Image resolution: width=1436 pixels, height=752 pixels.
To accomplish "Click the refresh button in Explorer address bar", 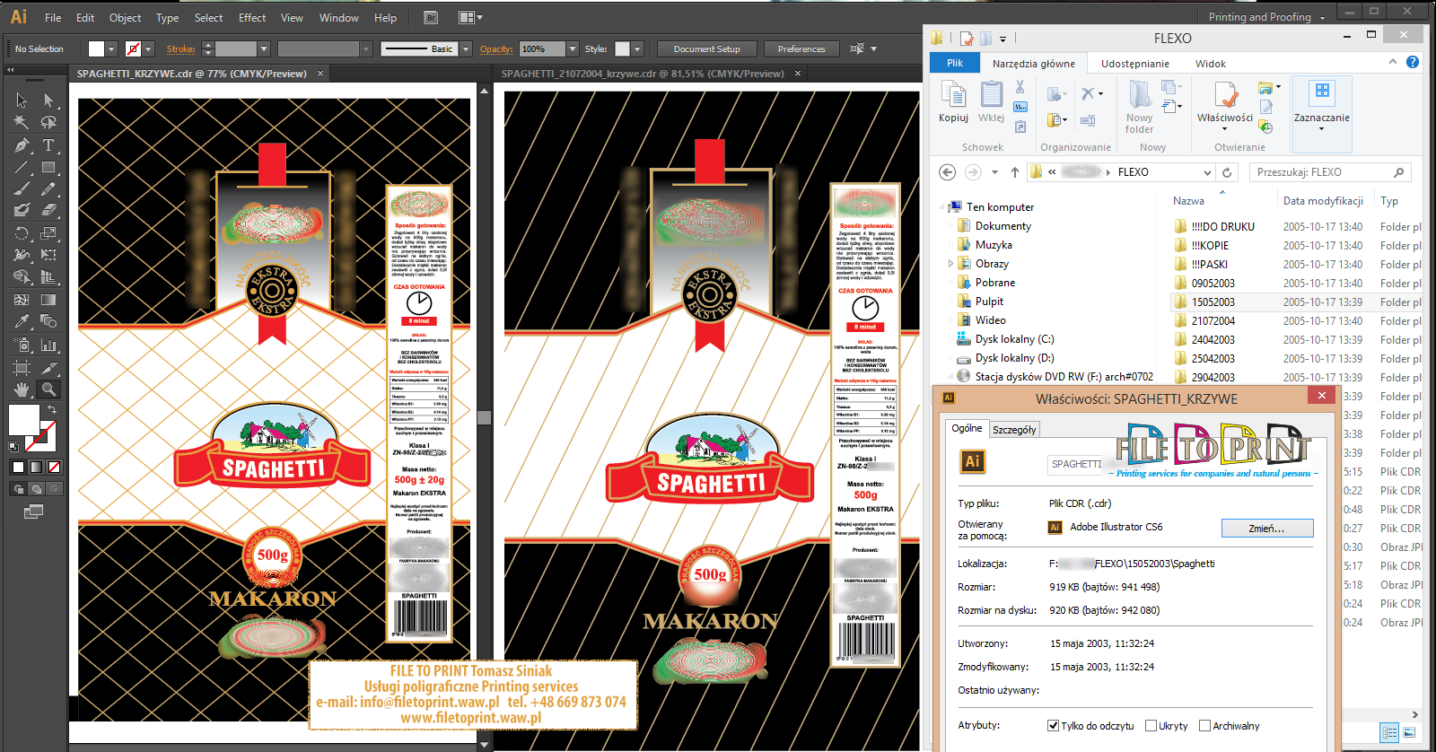I will pyautogui.click(x=1227, y=172).
